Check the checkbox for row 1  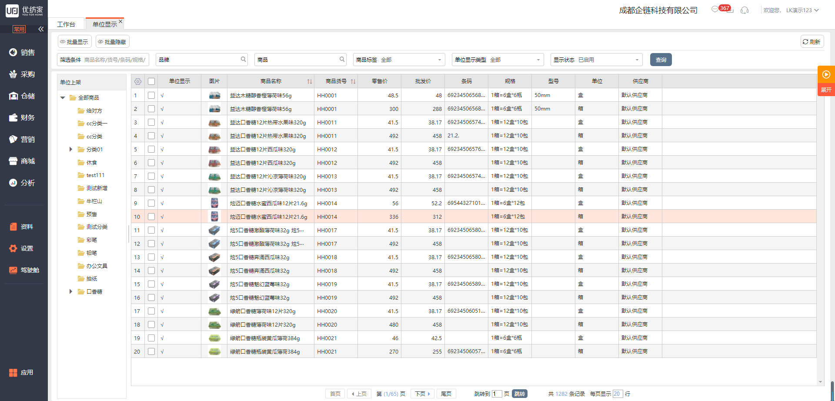click(x=151, y=95)
